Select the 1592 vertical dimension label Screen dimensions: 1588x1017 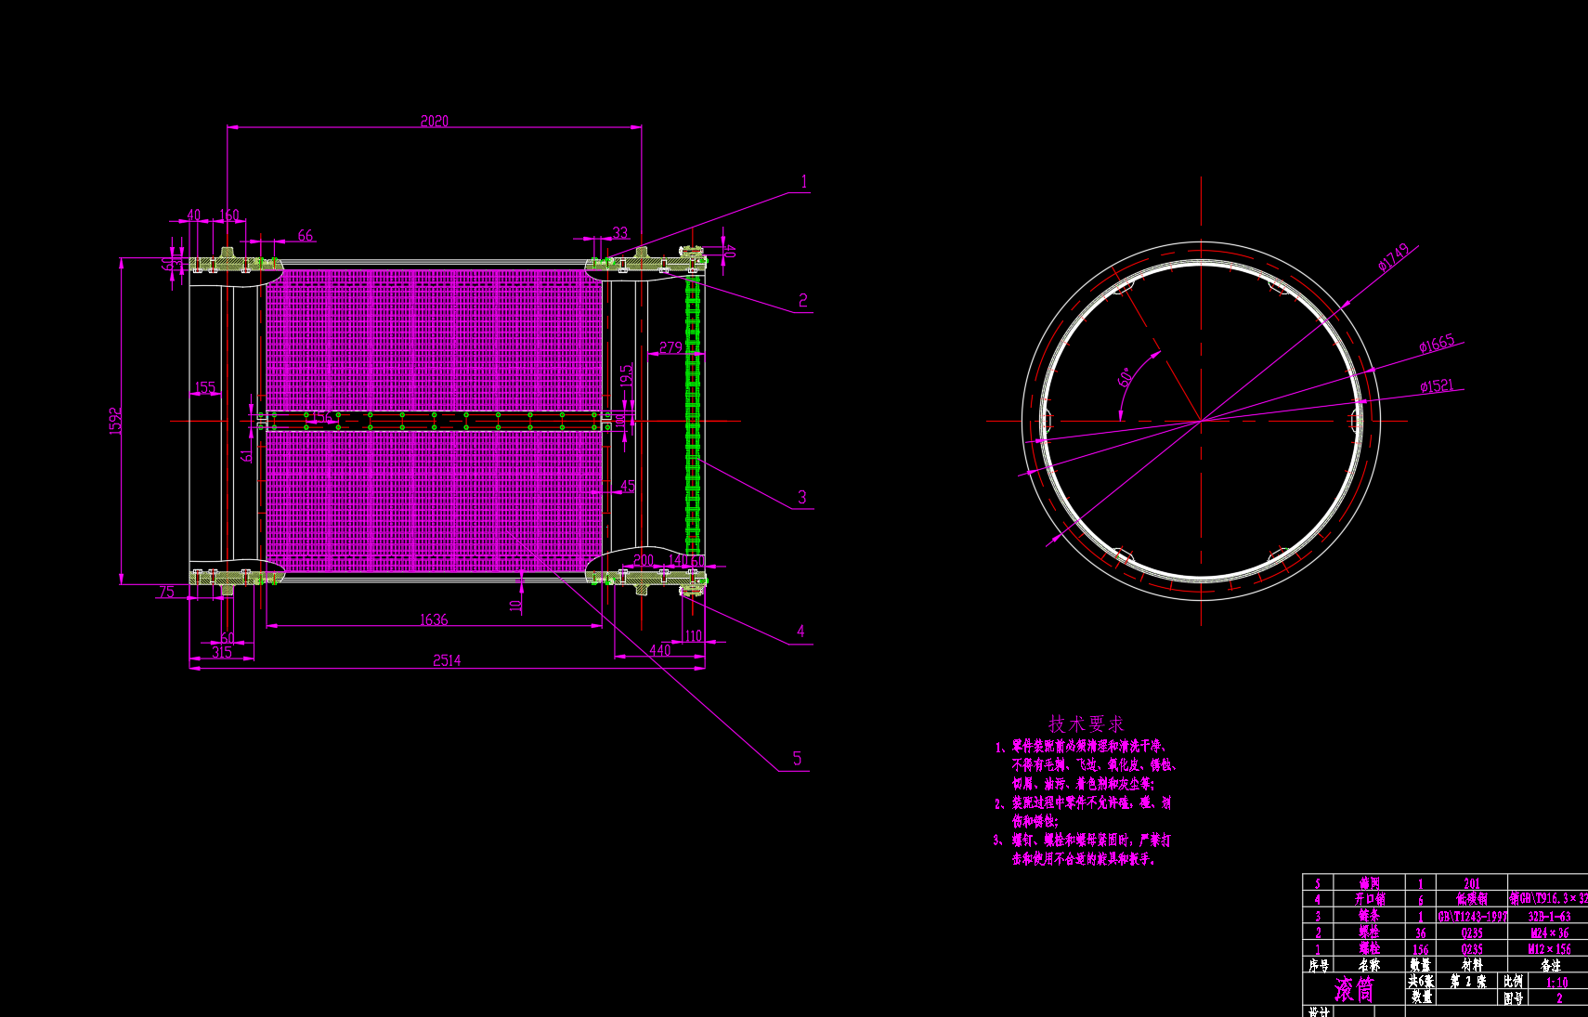click(116, 420)
